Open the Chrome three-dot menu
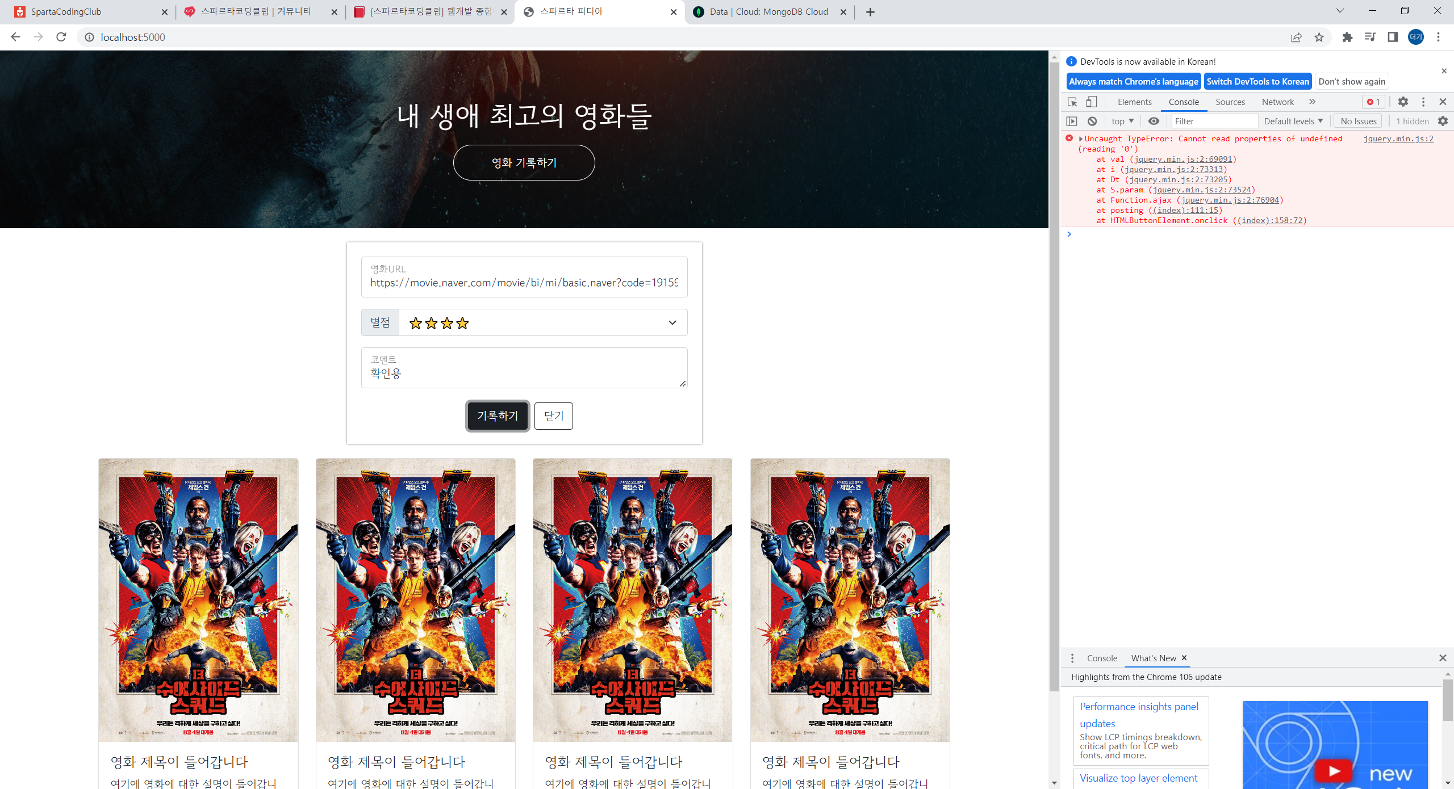This screenshot has height=789, width=1454. (1439, 37)
